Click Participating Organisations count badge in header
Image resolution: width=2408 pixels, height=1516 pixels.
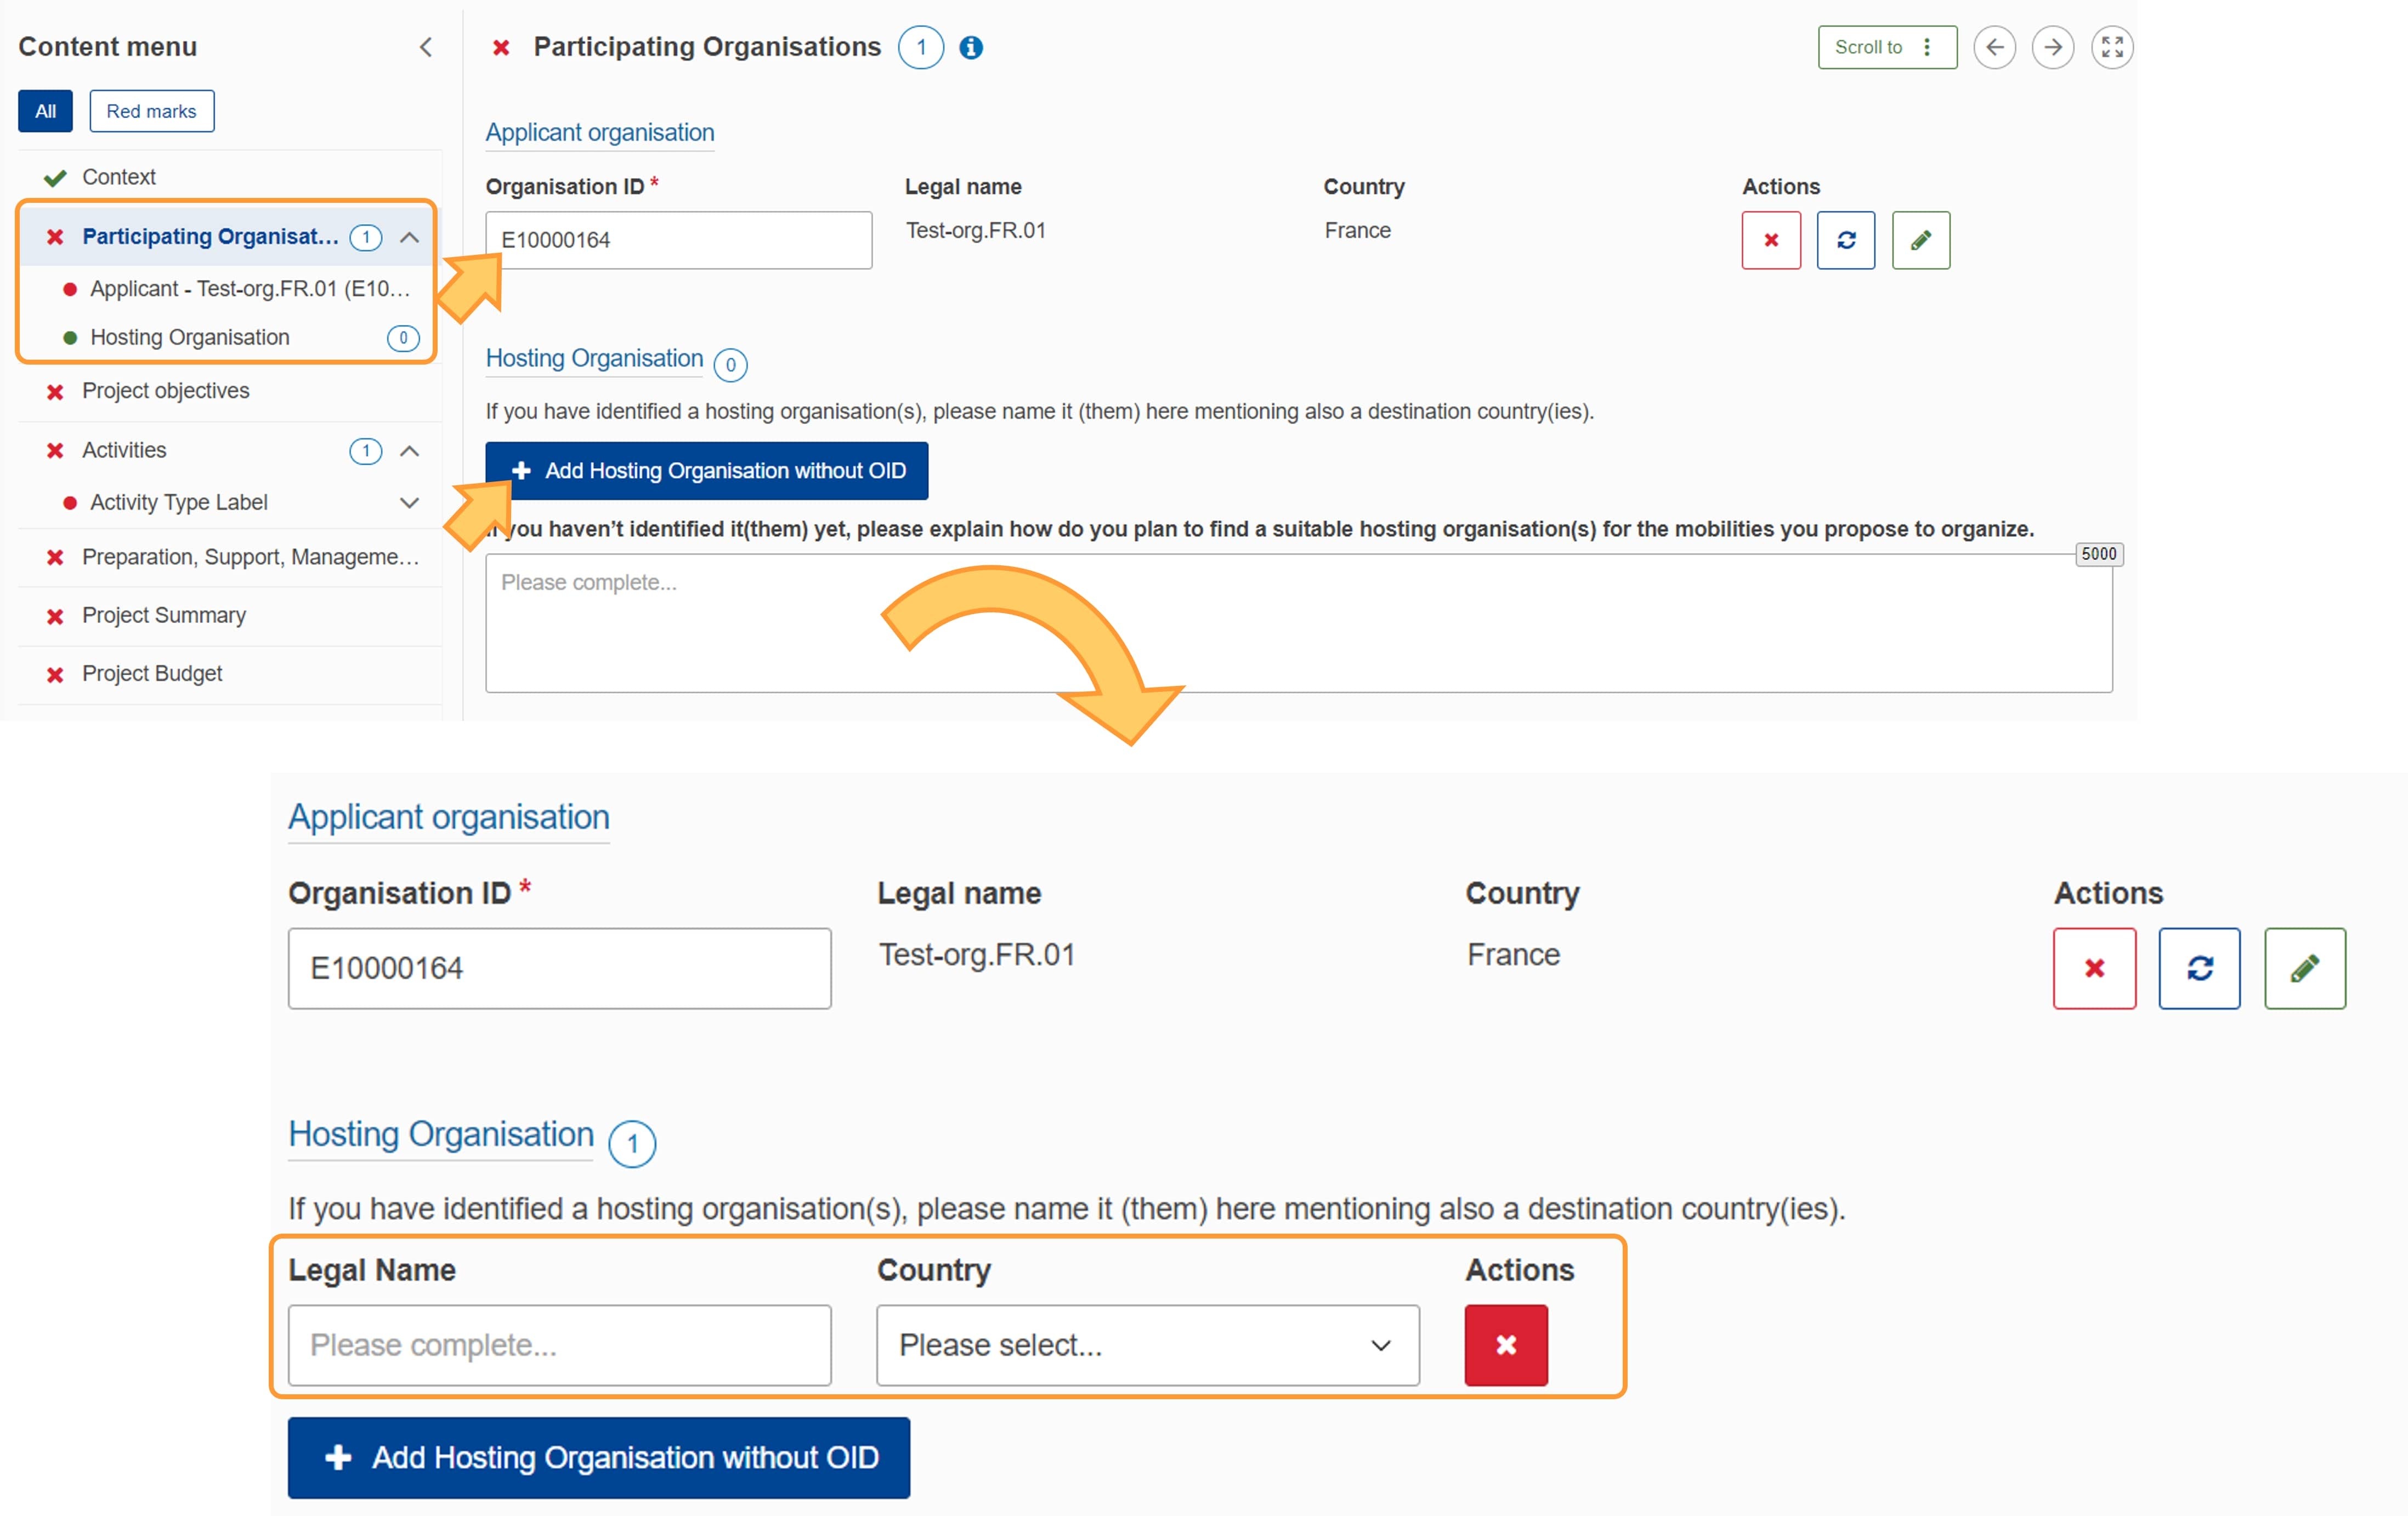[920, 47]
